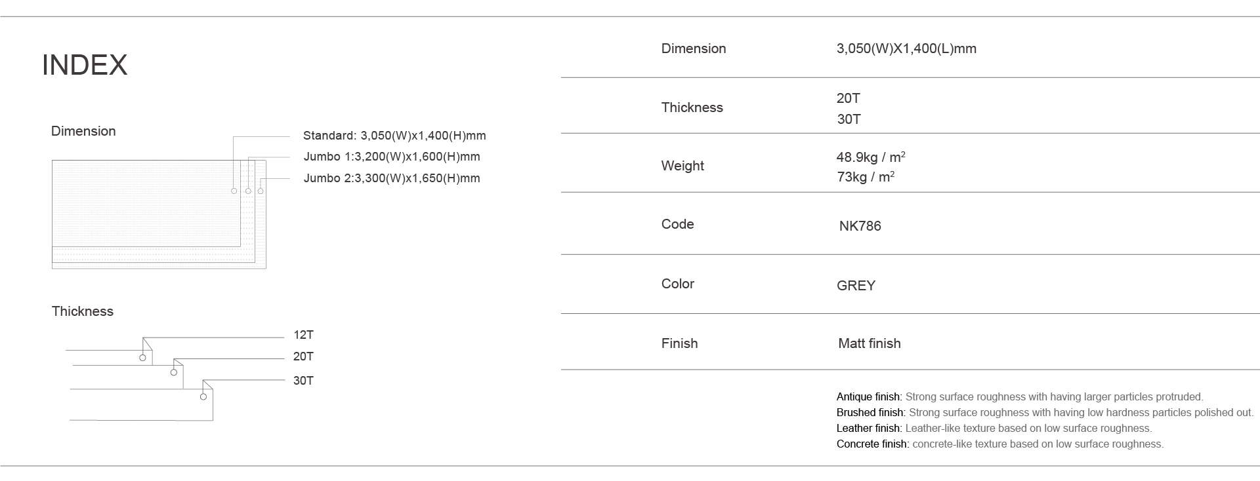Click the 30T circle marker in the thickness diagram
Image resolution: width=1260 pixels, height=481 pixels.
(203, 396)
